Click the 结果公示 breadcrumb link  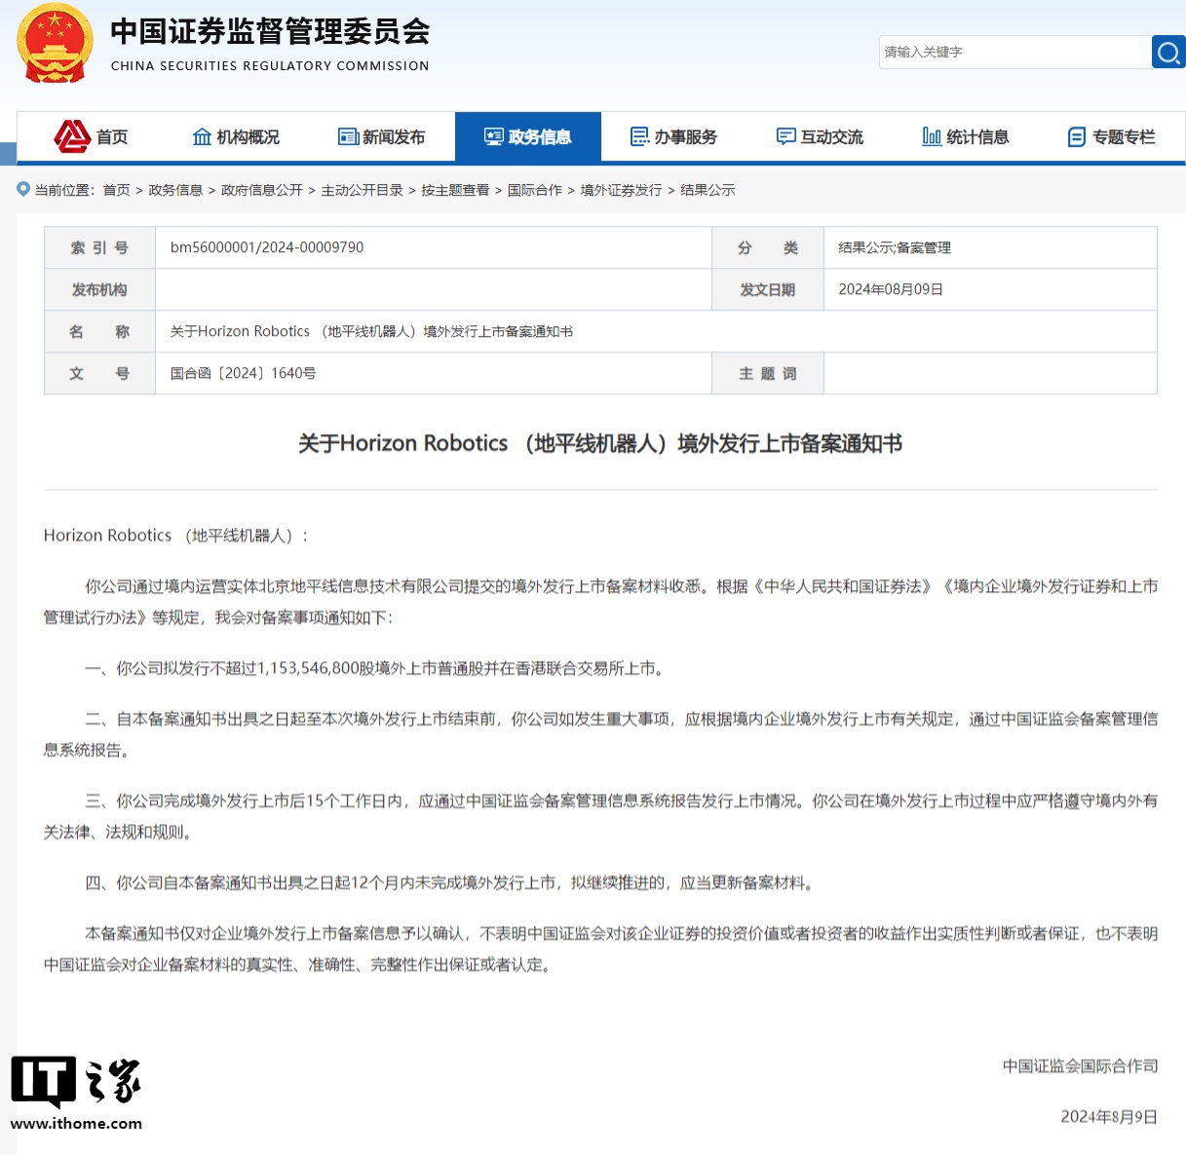[707, 190]
